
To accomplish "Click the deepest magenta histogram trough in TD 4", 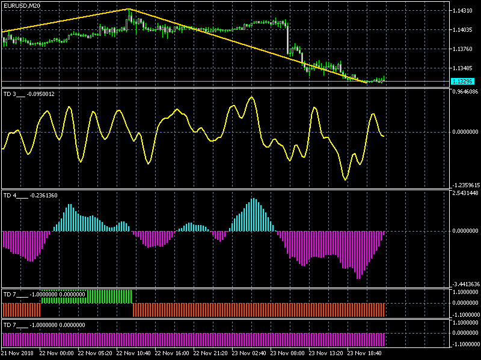I will coord(358,255).
